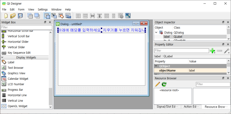231x114 pixels.
Task: Float the Widget Box panel
Action: click(x=45, y=22)
